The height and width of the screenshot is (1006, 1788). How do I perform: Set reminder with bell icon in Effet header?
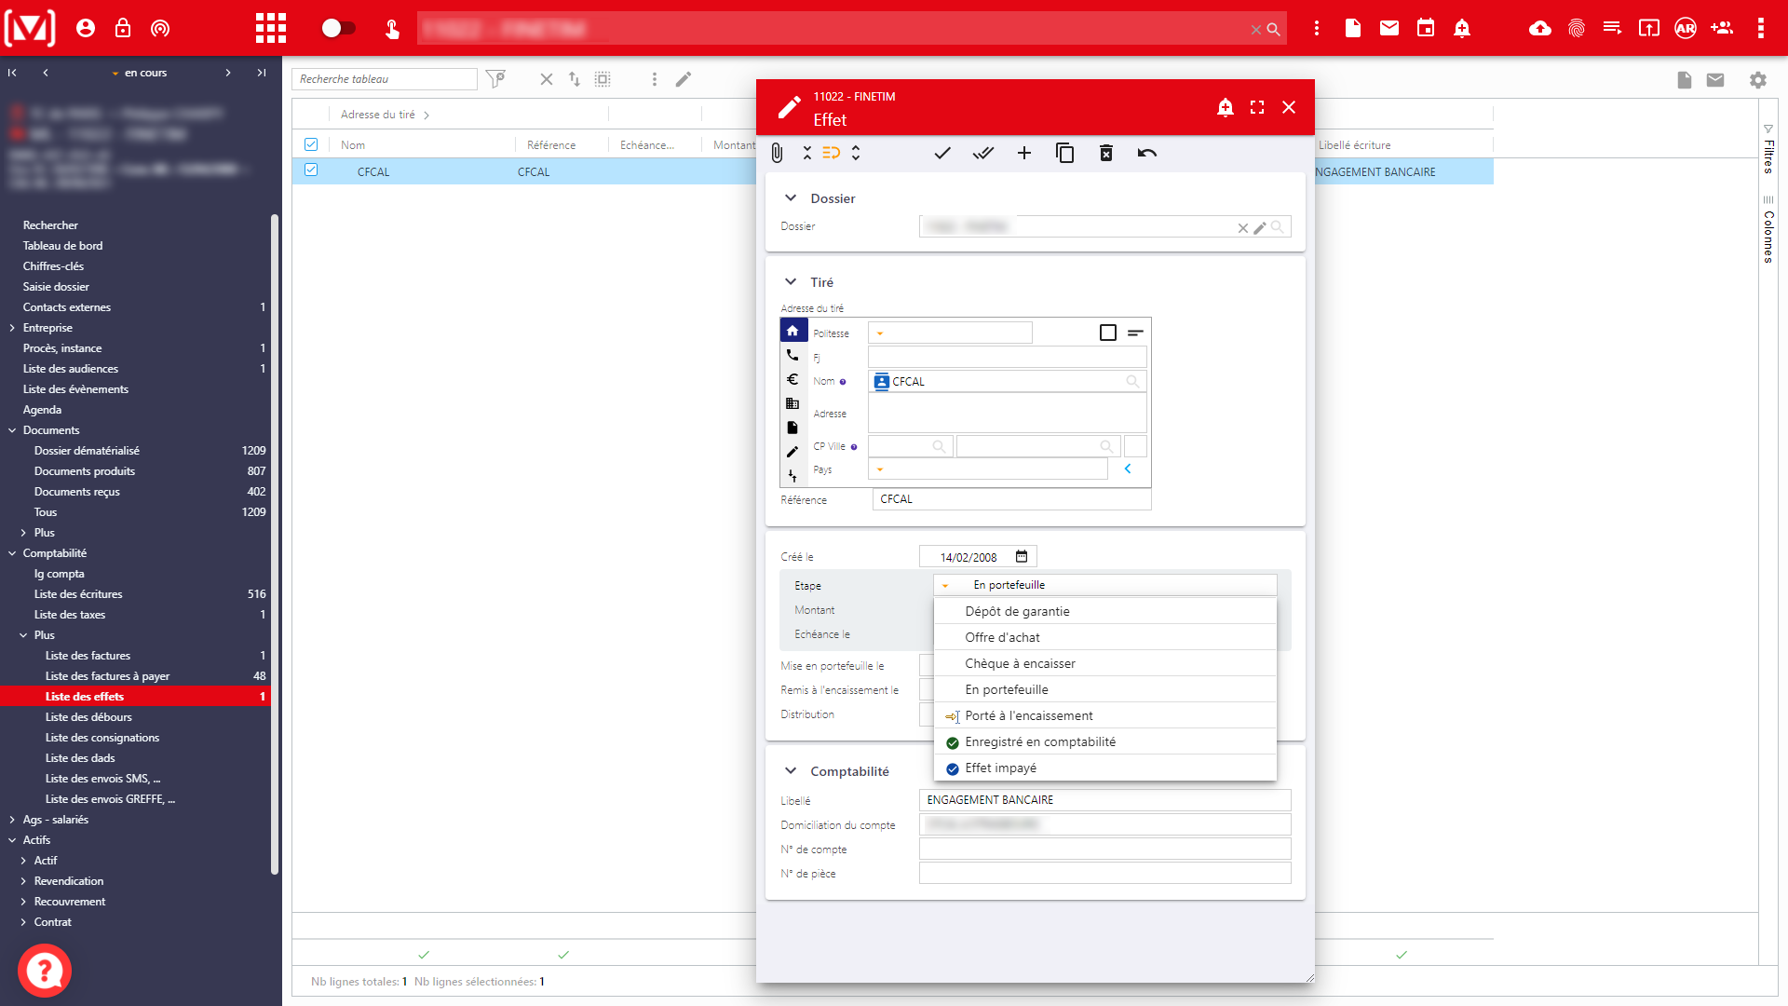[x=1226, y=107]
